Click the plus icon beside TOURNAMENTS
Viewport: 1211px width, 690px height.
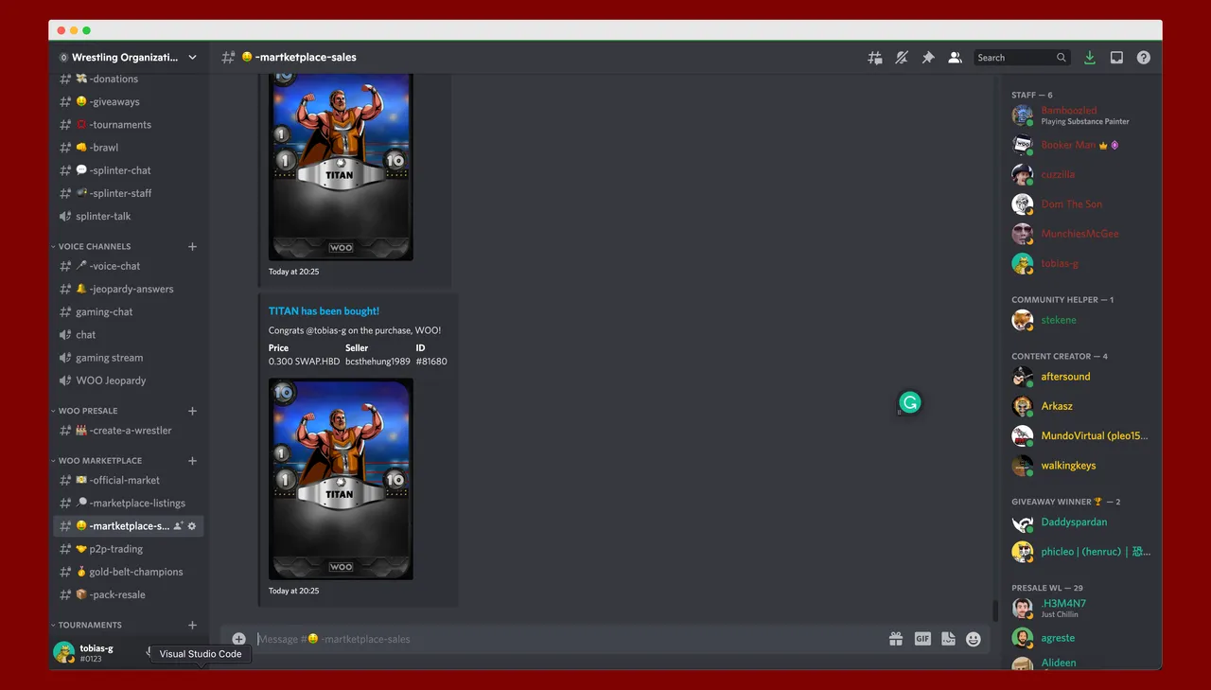192,625
